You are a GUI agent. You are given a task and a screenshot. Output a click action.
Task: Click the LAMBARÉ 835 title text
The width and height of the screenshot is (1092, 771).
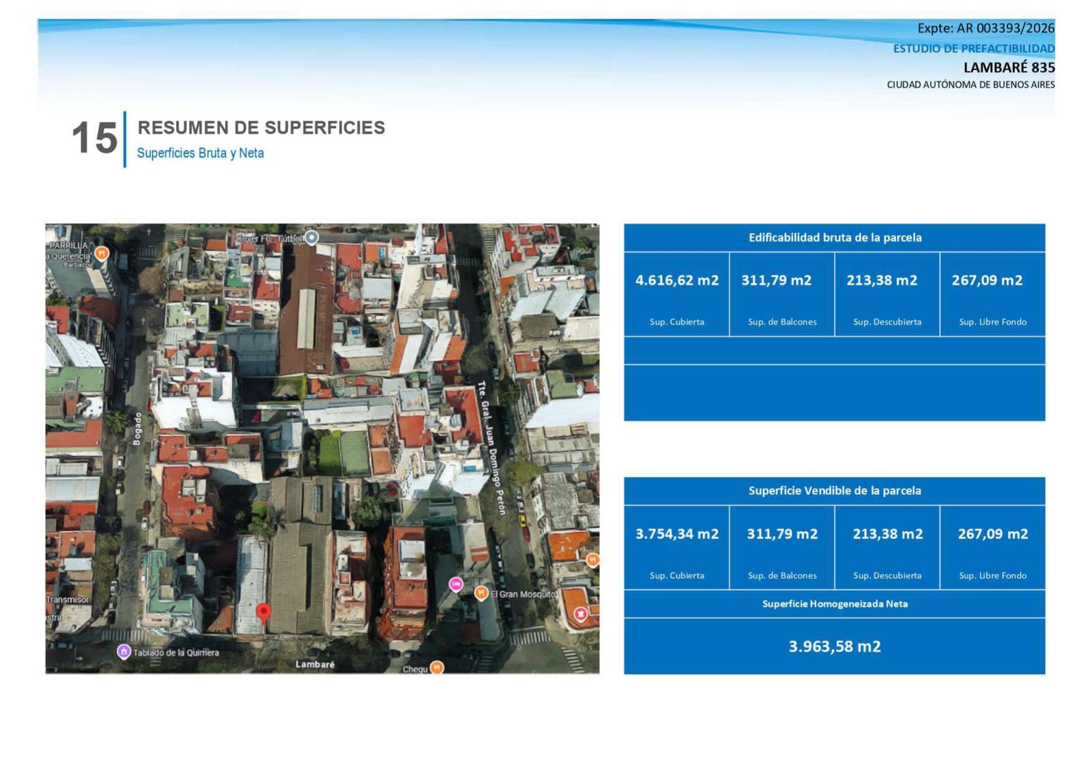pyautogui.click(x=1009, y=68)
